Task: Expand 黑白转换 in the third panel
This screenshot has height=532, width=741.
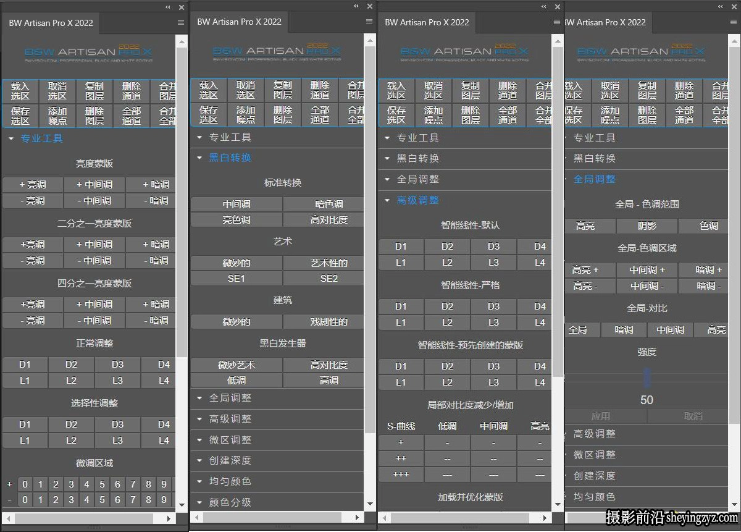Action: tap(464, 158)
